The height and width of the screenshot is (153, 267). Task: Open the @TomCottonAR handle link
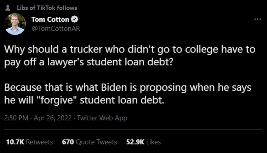56,29
